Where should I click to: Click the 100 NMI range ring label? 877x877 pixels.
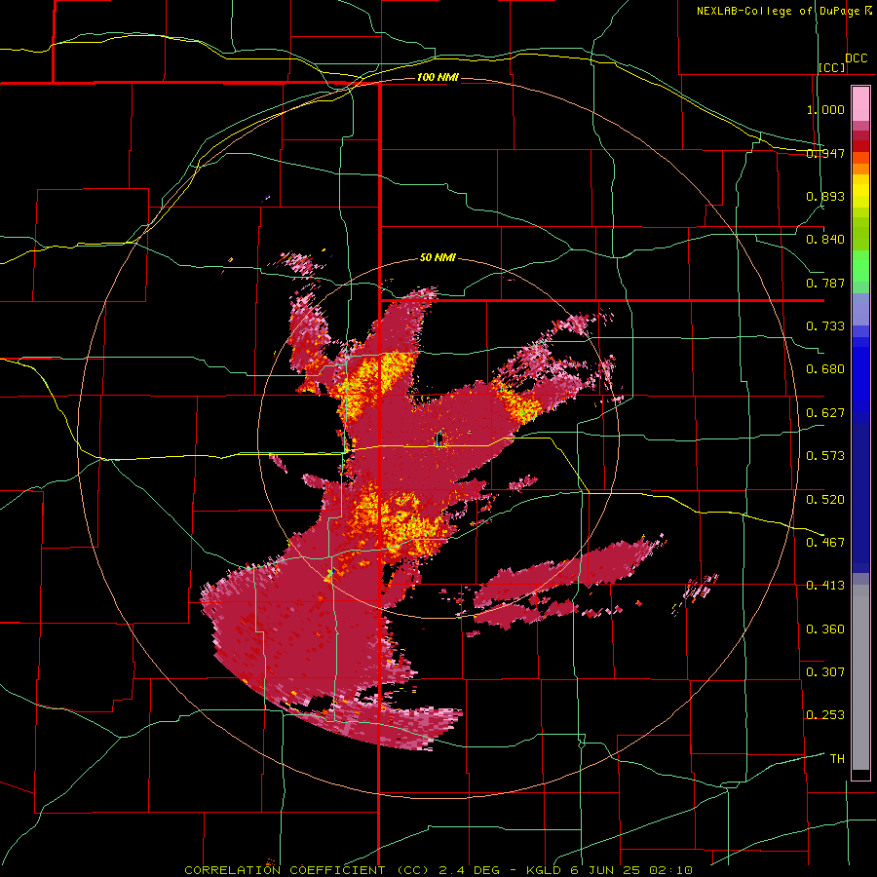(x=438, y=77)
